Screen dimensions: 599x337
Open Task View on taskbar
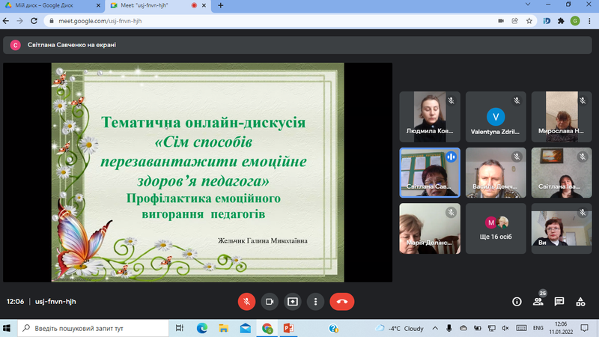click(x=180, y=328)
